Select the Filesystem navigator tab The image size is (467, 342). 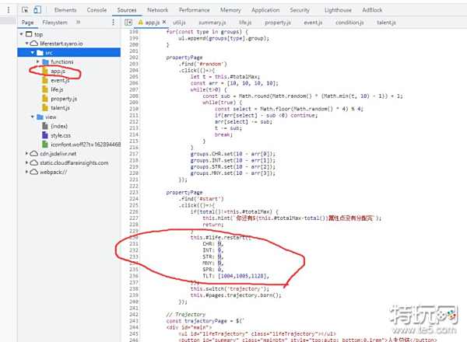pos(54,23)
